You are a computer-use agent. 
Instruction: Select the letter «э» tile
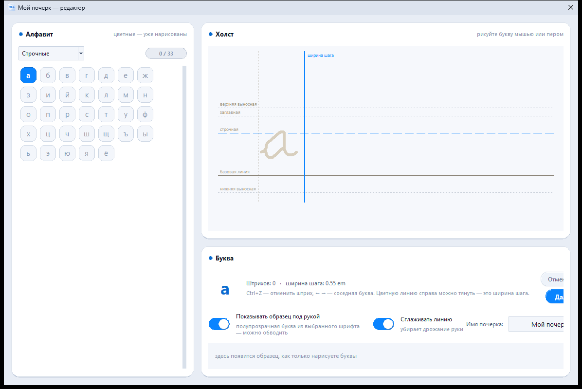(48, 153)
